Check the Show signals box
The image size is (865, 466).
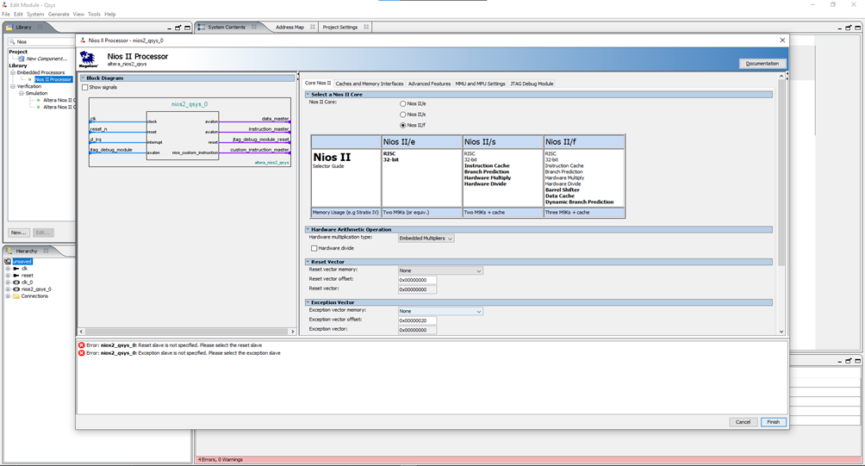[x=85, y=87]
